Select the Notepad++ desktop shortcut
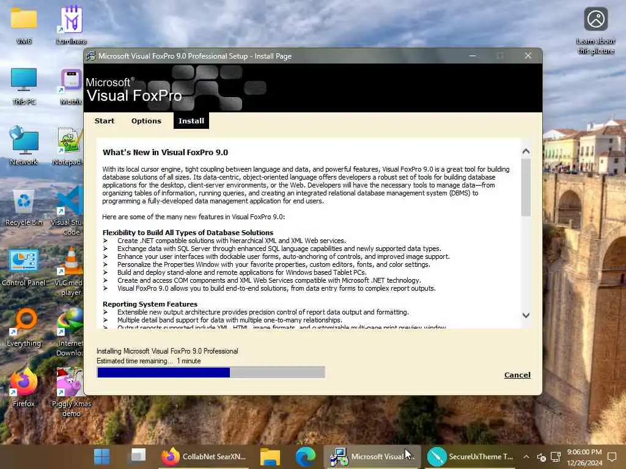626x469 pixels. 68,147
